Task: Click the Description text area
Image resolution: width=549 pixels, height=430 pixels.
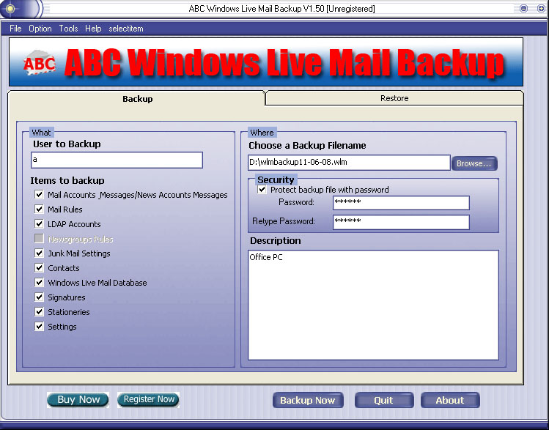Action: pos(373,305)
